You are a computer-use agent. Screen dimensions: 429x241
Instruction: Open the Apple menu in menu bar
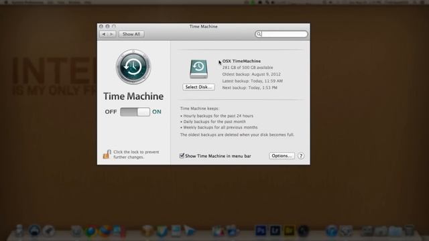(x=6, y=2)
